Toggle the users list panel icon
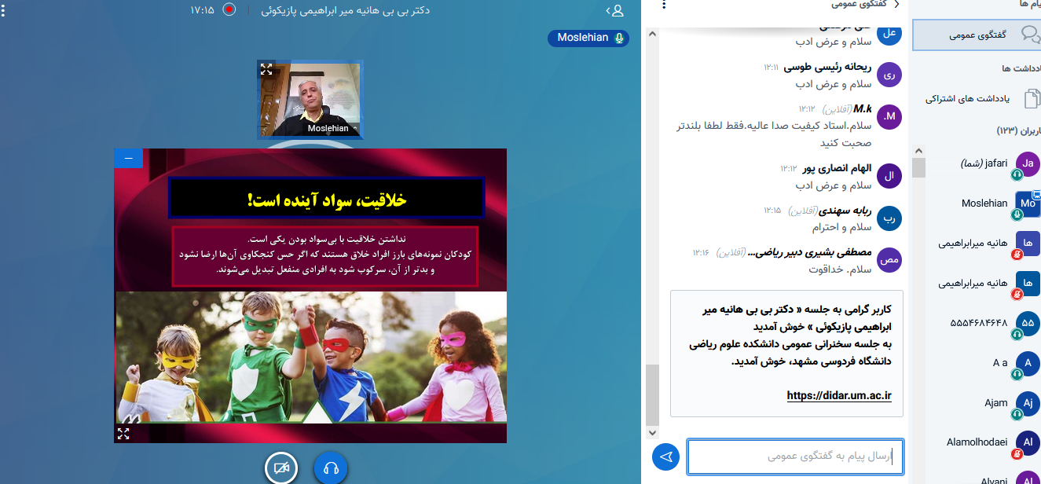Screen dimensions: 1041x484 617,10
